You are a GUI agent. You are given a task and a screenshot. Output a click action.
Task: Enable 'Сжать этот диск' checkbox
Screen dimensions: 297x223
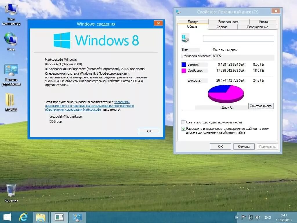click(183, 122)
